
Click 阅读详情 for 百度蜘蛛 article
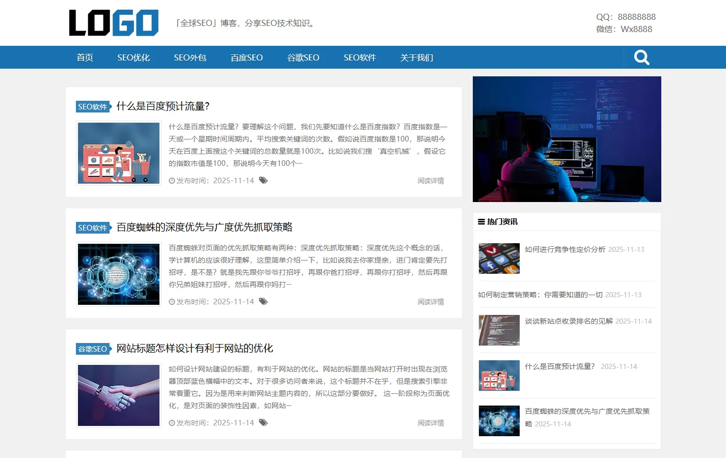tap(431, 302)
